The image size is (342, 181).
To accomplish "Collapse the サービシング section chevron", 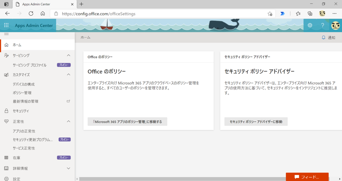I will (68, 55).
